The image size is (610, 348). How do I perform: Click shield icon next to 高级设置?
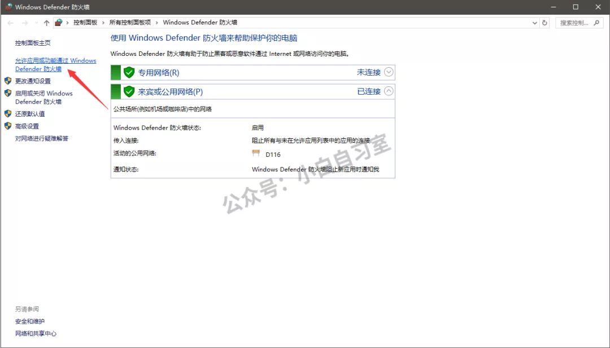coord(8,126)
